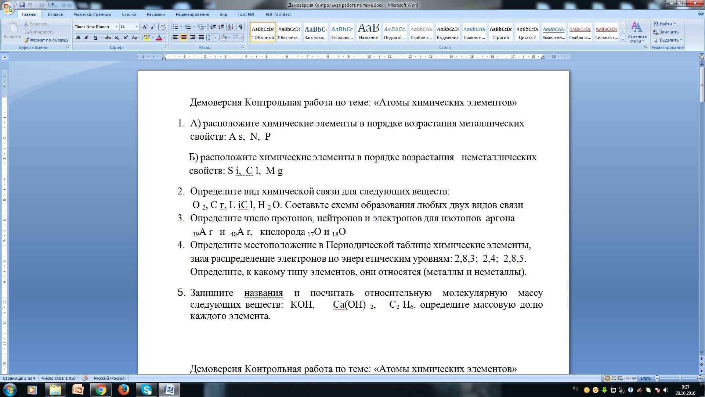Increase paragraph indent
Image resolution: width=705 pixels, height=397 pixels.
(221, 27)
